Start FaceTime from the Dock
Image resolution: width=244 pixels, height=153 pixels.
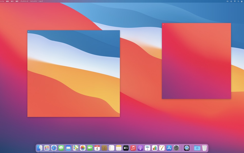pos(90,148)
